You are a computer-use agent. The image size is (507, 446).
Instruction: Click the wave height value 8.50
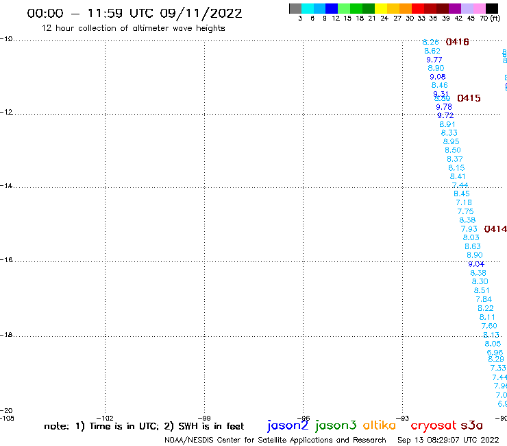click(453, 150)
